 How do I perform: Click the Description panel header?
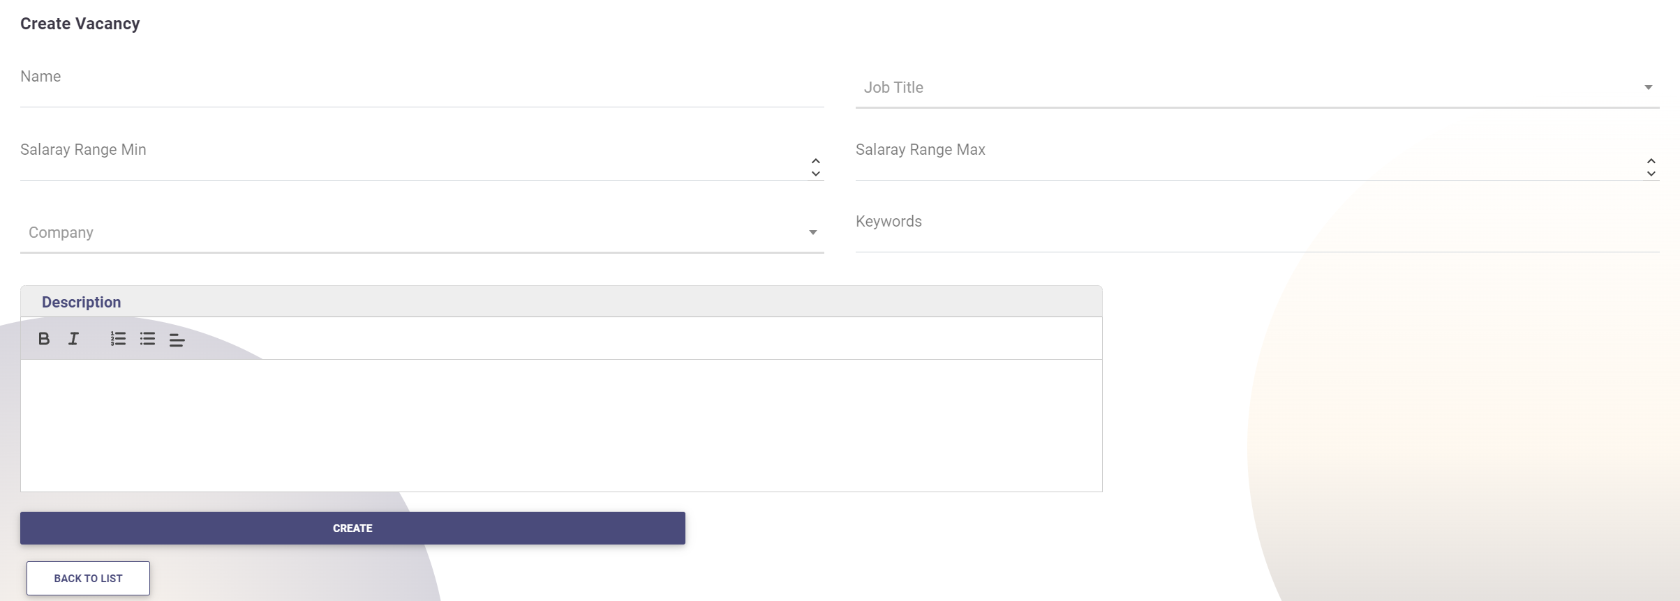click(81, 302)
